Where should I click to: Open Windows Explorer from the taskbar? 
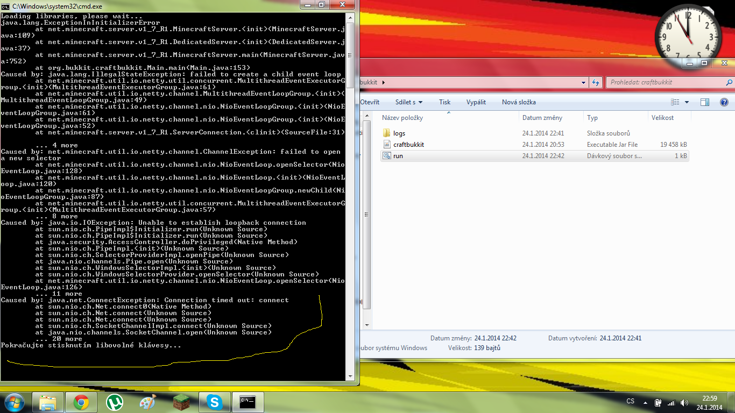click(x=48, y=402)
